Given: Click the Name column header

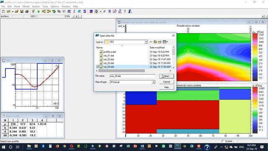Looking at the screenshot, I should [x=122, y=47].
